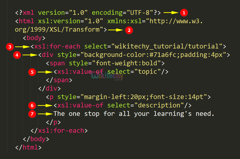Click the closing xsl:for-each tag
The height and width of the screenshot is (159, 240).
(x=59, y=131)
